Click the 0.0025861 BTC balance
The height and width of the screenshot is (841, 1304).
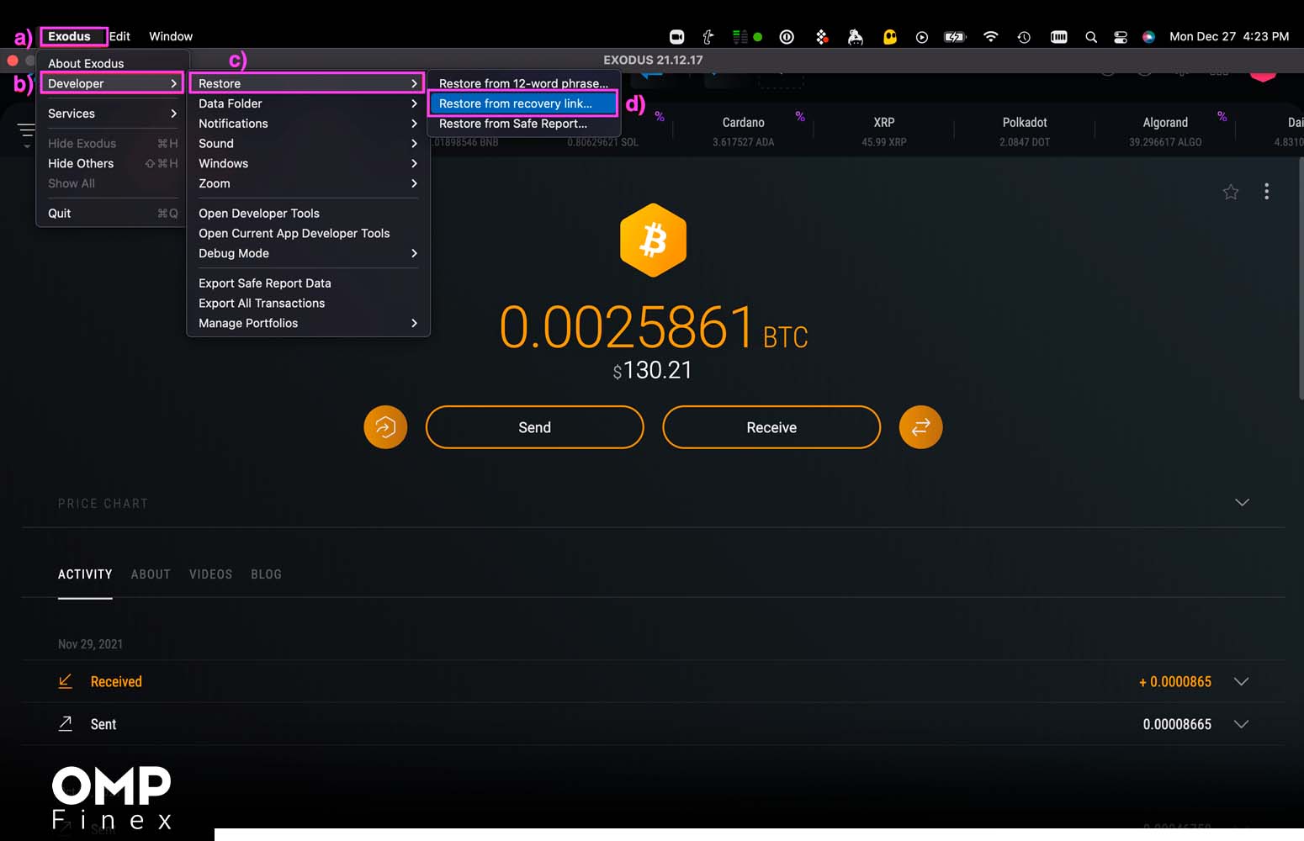[653, 327]
